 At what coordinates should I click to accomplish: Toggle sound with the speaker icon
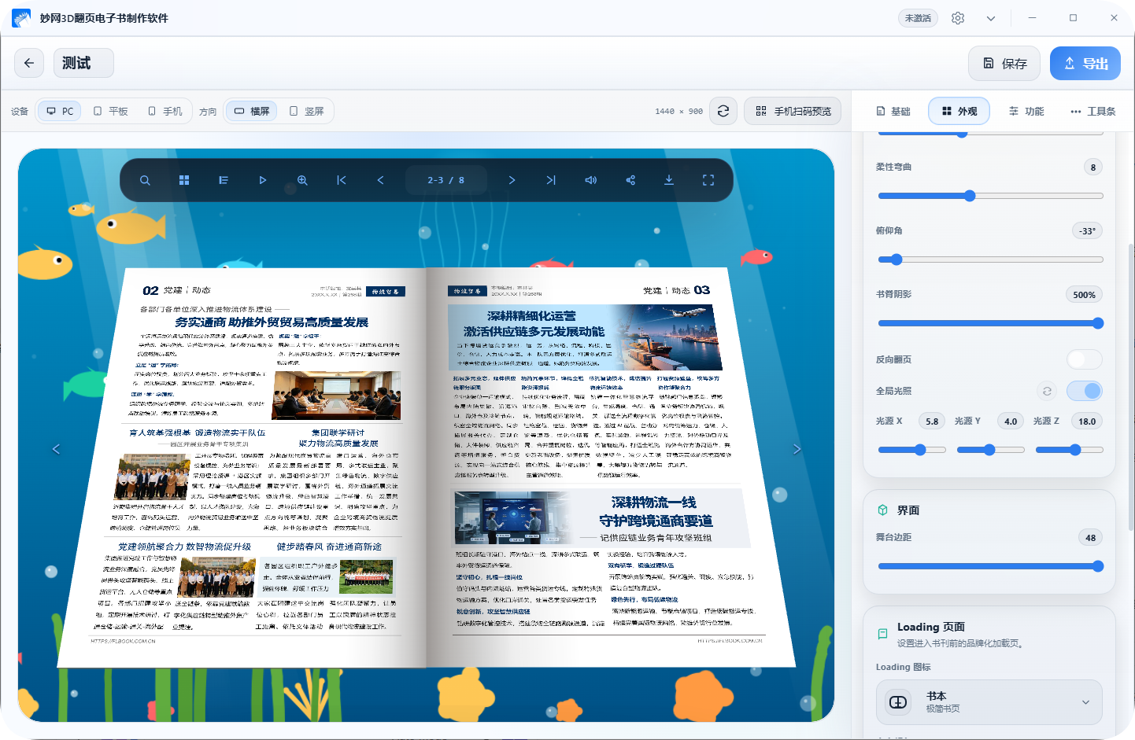[x=590, y=180]
